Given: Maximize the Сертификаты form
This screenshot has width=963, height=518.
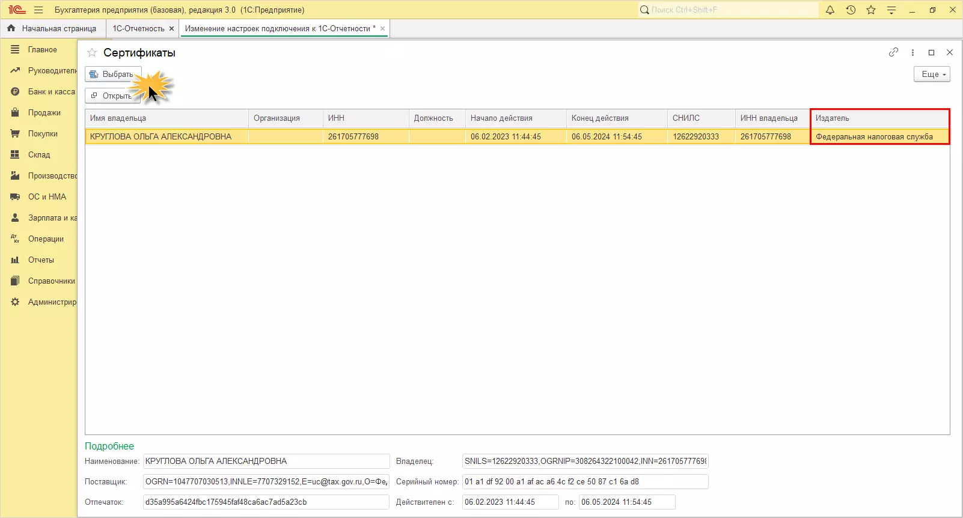Looking at the screenshot, I should pos(931,52).
